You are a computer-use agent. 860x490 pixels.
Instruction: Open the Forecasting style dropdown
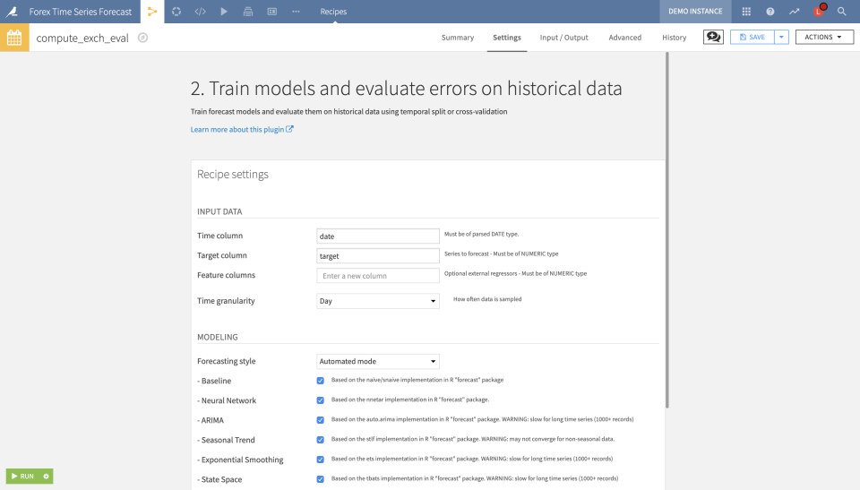point(378,361)
